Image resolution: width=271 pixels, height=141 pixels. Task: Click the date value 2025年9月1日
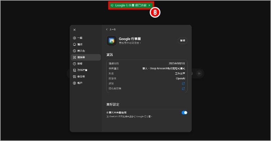[x=177, y=63]
